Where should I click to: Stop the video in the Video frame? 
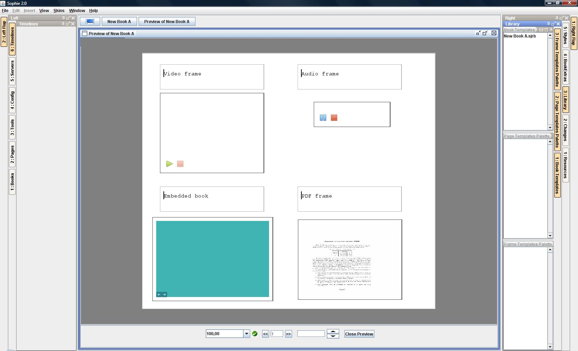180,164
